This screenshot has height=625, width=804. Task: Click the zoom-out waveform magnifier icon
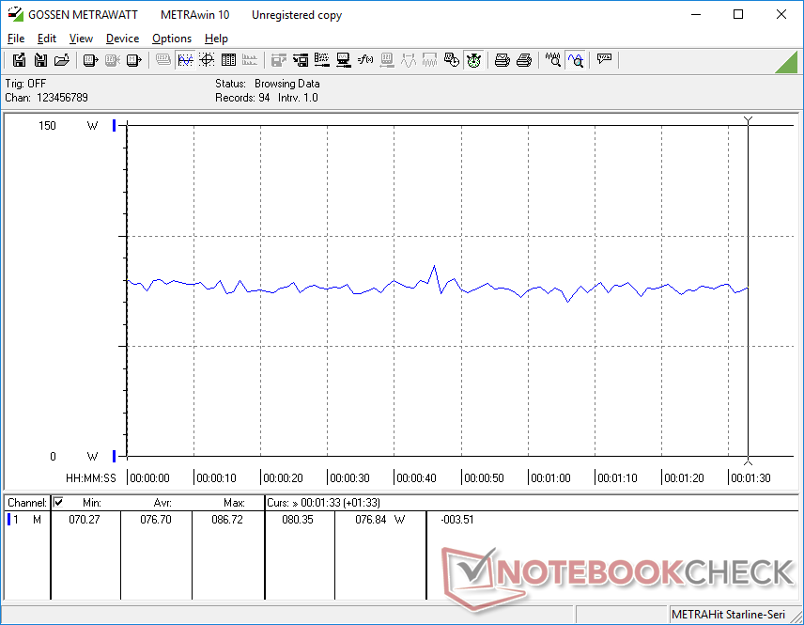(552, 60)
